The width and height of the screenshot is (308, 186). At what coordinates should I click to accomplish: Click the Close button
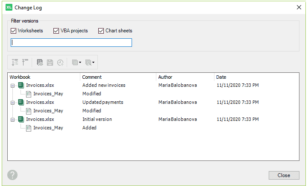pyautogui.click(x=284, y=175)
